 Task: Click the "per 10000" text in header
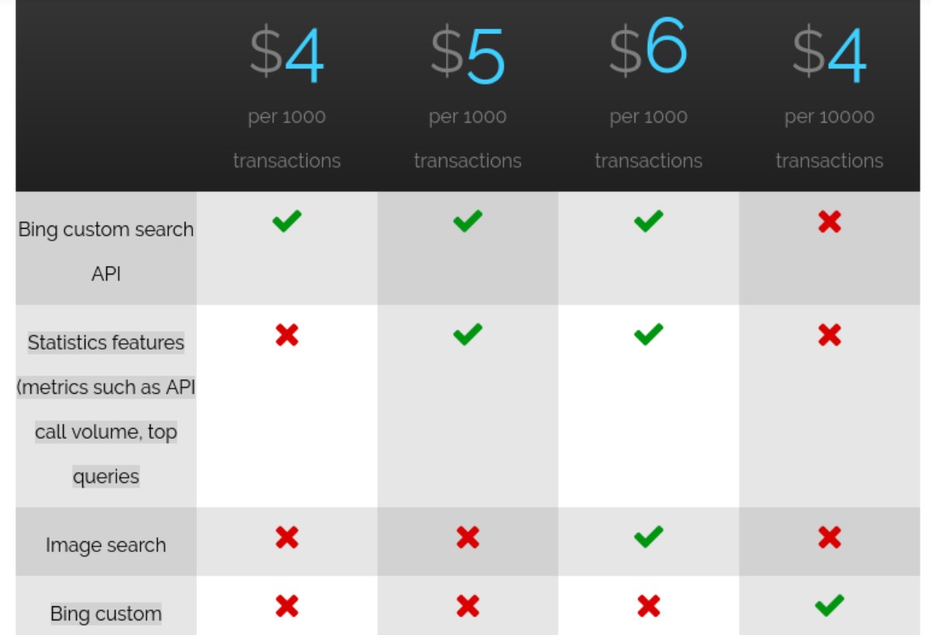829,117
